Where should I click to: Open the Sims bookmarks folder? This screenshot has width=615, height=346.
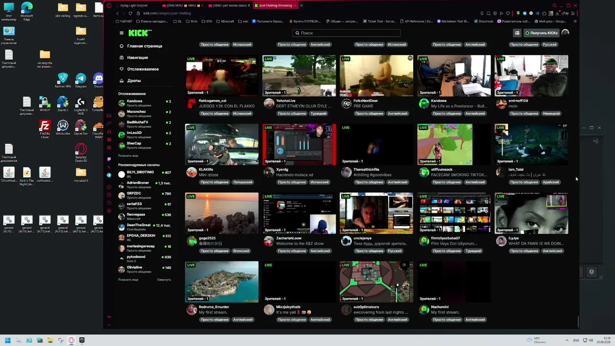(x=192, y=22)
